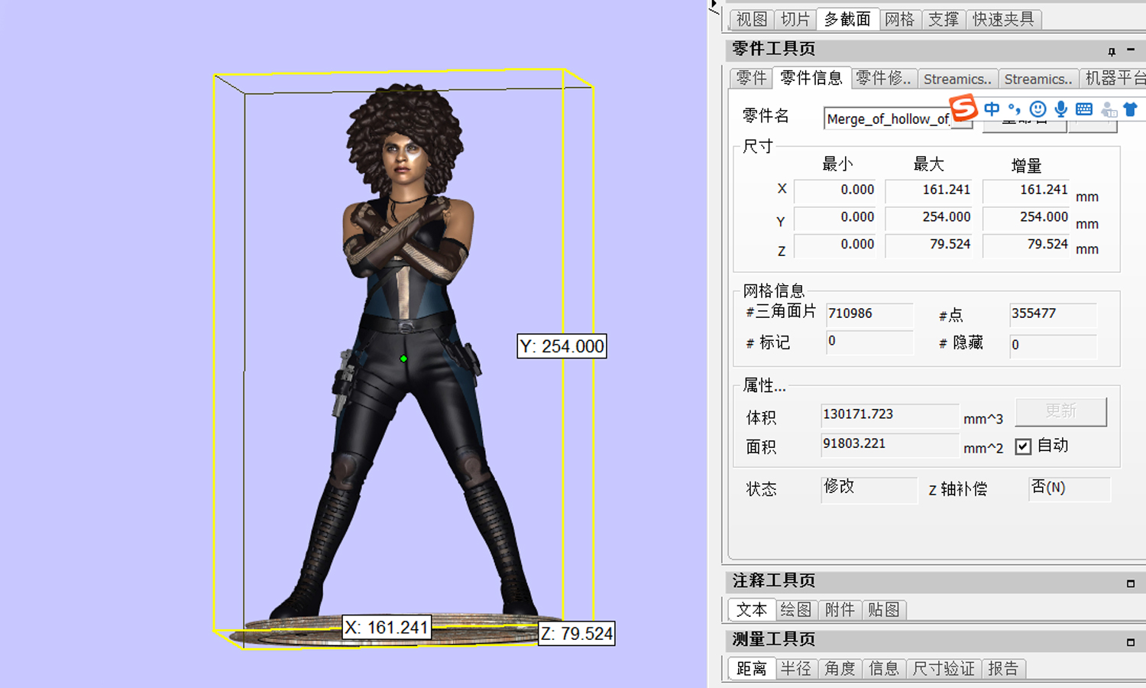Open the 附件 annotation tab

840,610
